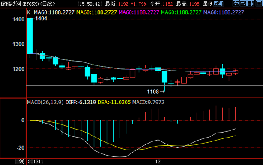The image size is (263, 165).
Task: Click the K indicator label
Action: click(x=29, y=12)
